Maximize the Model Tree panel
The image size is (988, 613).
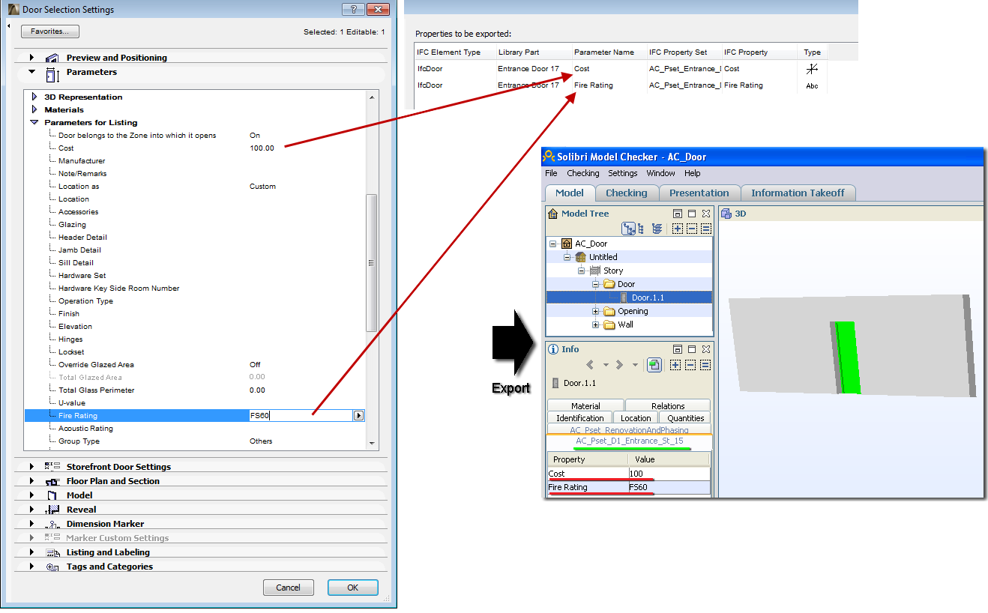(691, 214)
